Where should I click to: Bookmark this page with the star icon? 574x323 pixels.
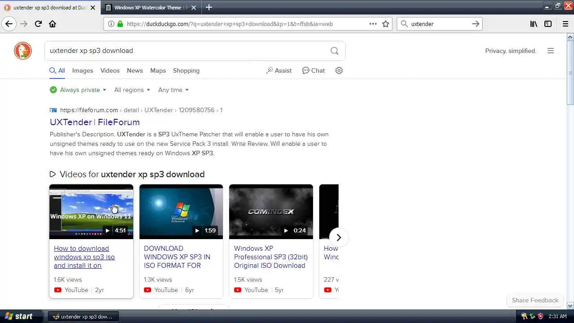tap(386, 24)
